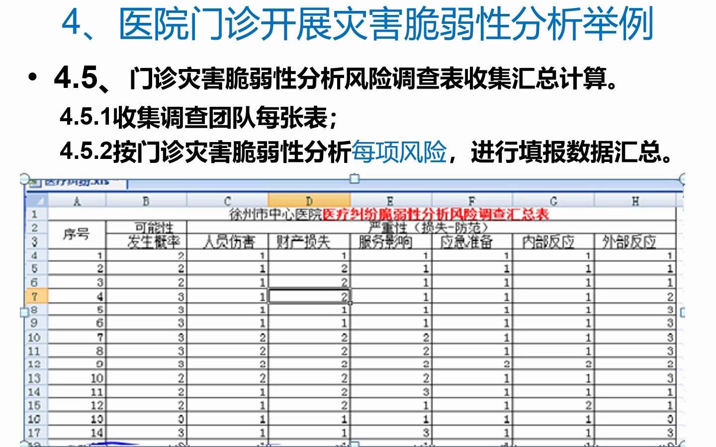Click row header 1

(36, 214)
